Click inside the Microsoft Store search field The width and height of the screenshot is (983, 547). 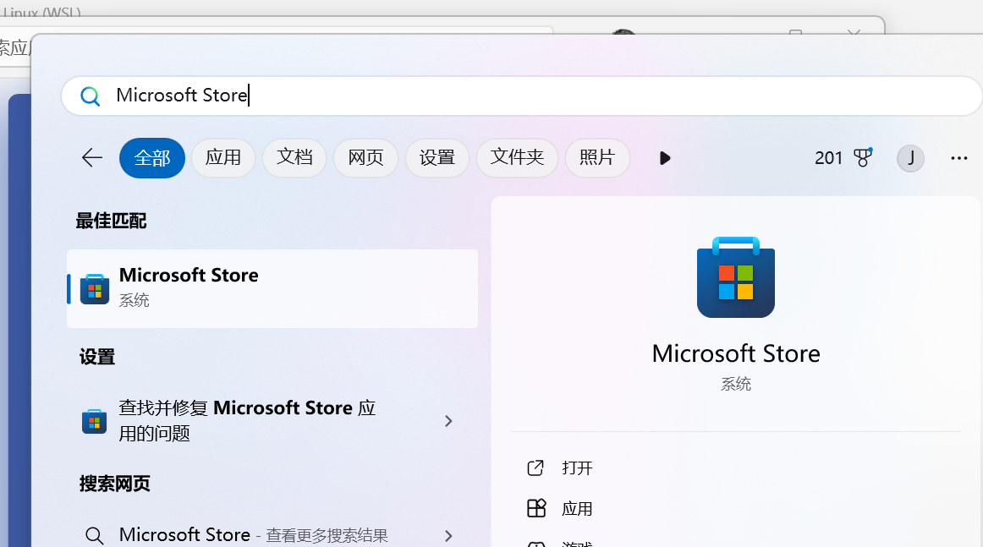(x=520, y=96)
